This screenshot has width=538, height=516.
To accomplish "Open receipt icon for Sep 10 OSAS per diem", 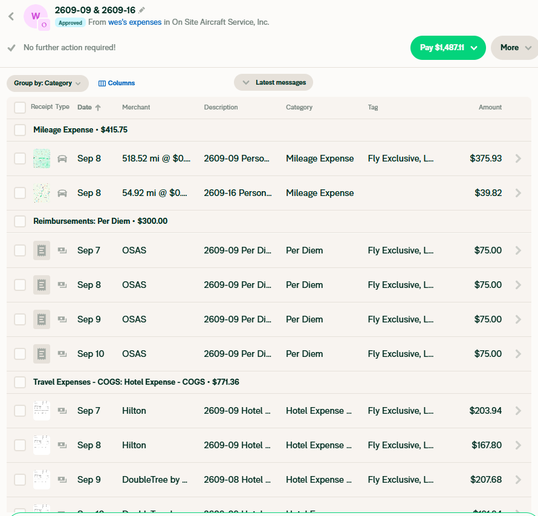I will pyautogui.click(x=42, y=354).
